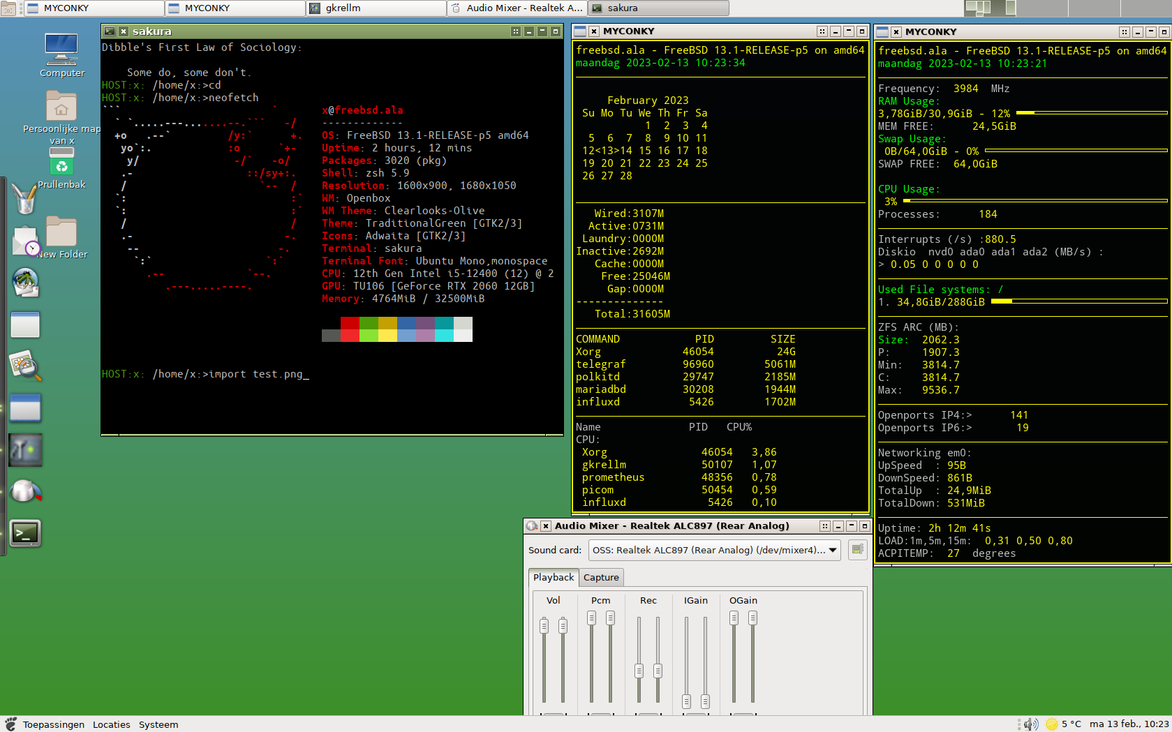Launch the image viewer magnifier dock icon
Viewport: 1172px width, 732px height.
pyautogui.click(x=25, y=366)
